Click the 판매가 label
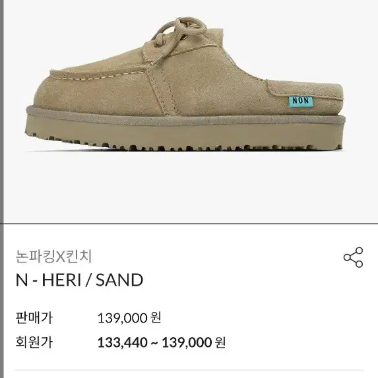The height and width of the screenshot is (378, 378). coord(34,318)
